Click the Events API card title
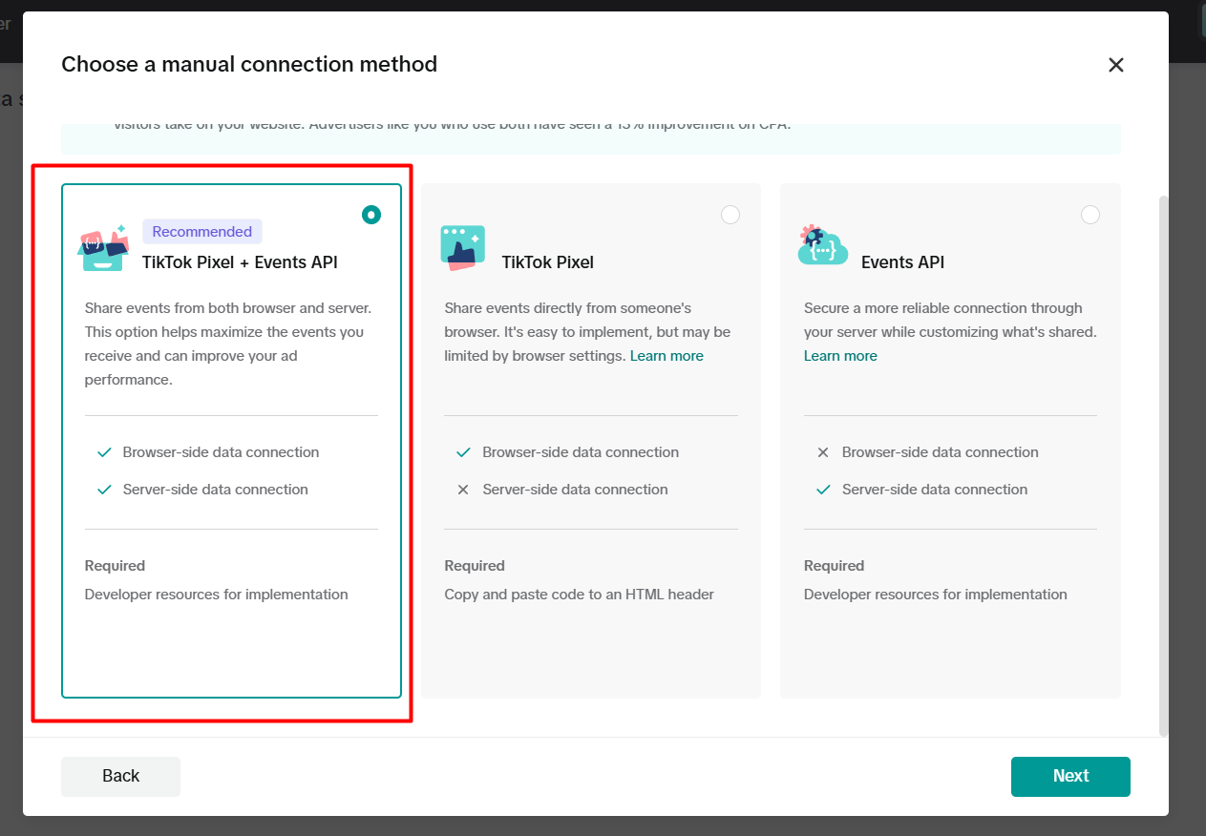Image resolution: width=1206 pixels, height=836 pixels. (x=902, y=262)
